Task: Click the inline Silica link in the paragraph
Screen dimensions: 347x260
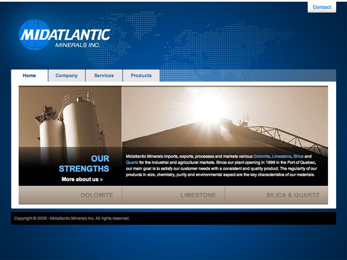Action: click(298, 156)
